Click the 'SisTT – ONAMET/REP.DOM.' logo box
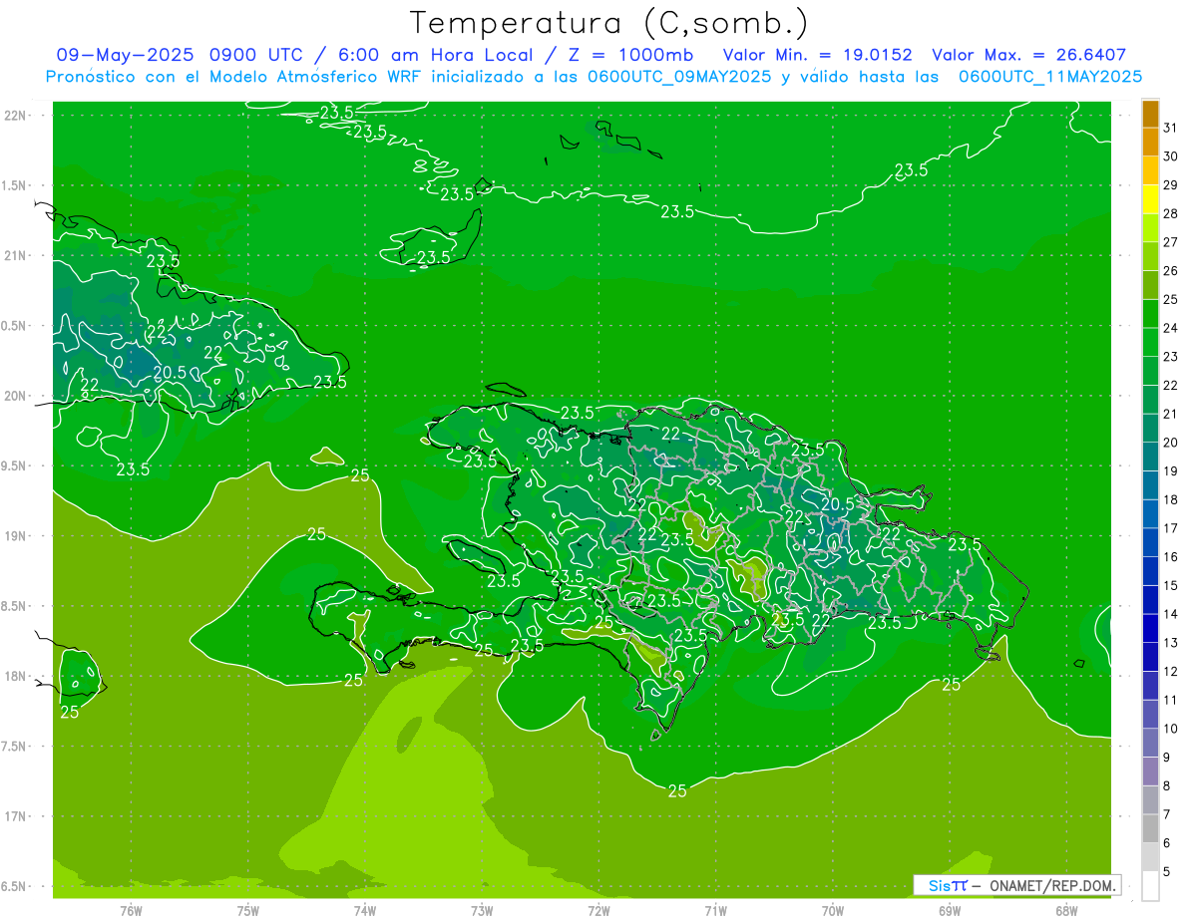1197x924 pixels. click(1017, 885)
